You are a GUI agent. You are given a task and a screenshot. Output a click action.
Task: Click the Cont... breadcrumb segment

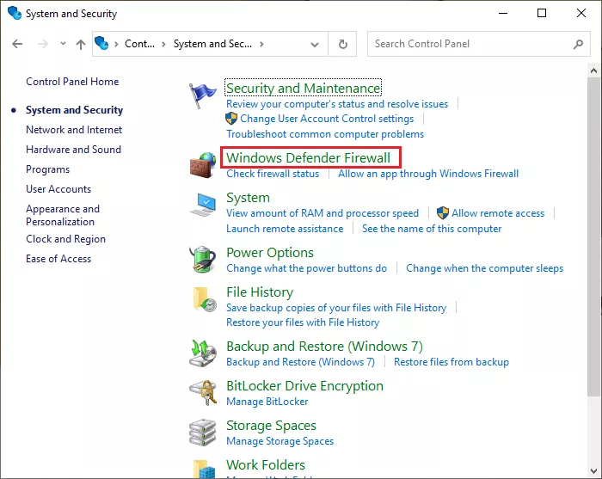pos(139,44)
